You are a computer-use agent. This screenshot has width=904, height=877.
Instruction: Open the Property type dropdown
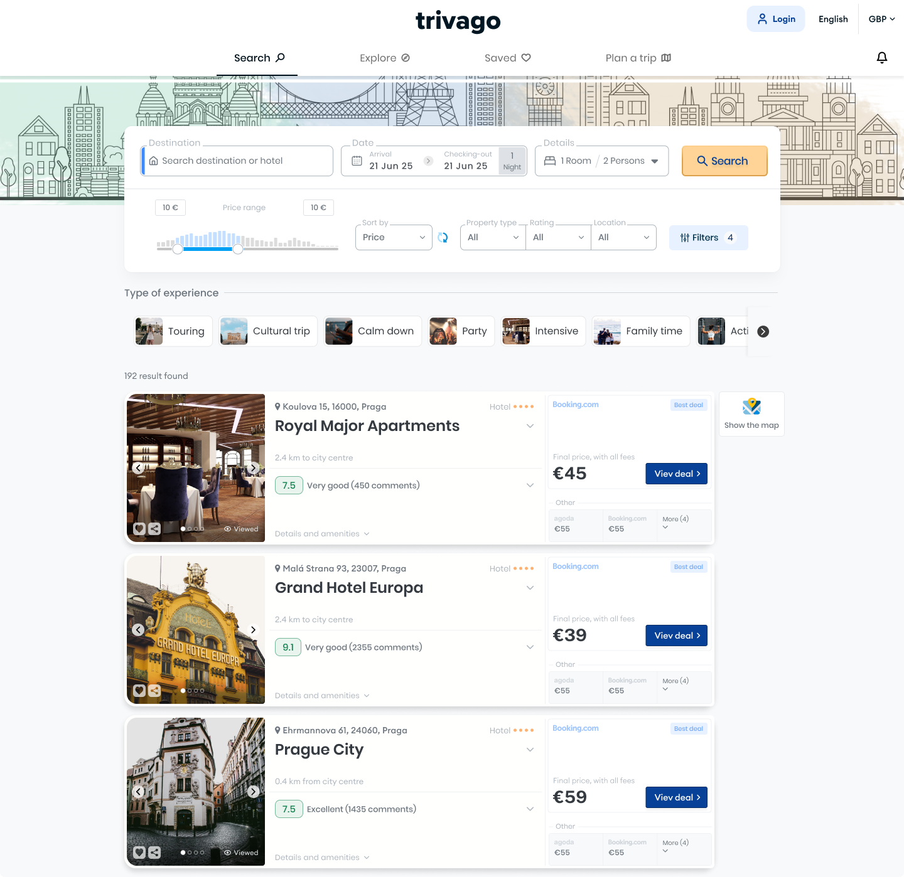pos(493,238)
